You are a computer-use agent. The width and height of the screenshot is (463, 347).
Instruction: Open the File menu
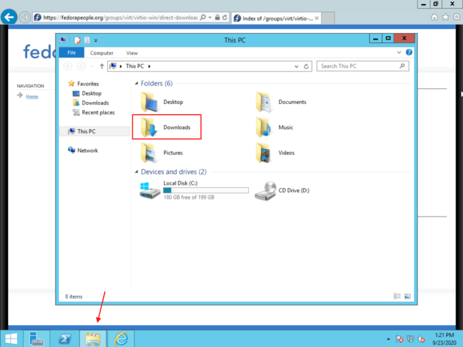(x=71, y=53)
